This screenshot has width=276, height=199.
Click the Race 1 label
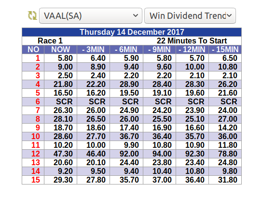point(50,41)
